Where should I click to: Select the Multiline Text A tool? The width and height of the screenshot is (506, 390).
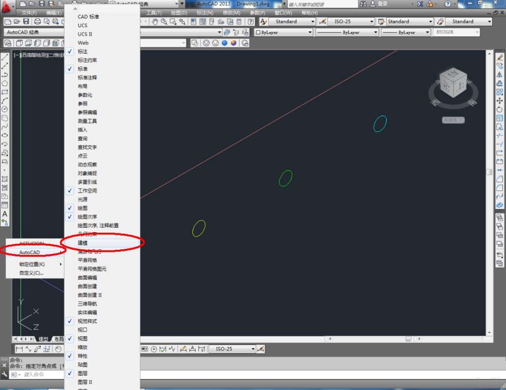click(5, 214)
